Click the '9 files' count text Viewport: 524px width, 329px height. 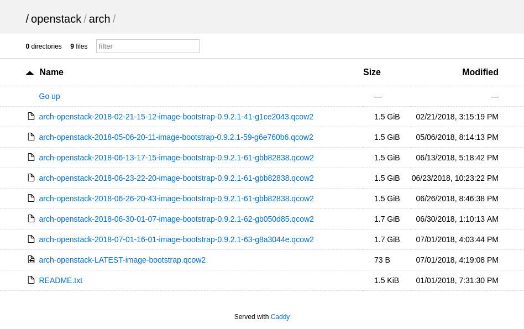[79, 46]
